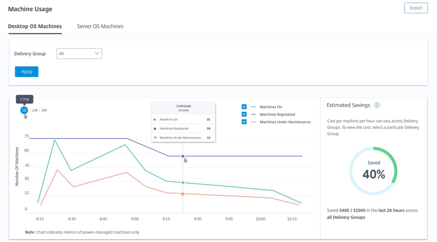Toggle the Machines Registered checkbox
The width and height of the screenshot is (437, 242).
pyautogui.click(x=244, y=114)
